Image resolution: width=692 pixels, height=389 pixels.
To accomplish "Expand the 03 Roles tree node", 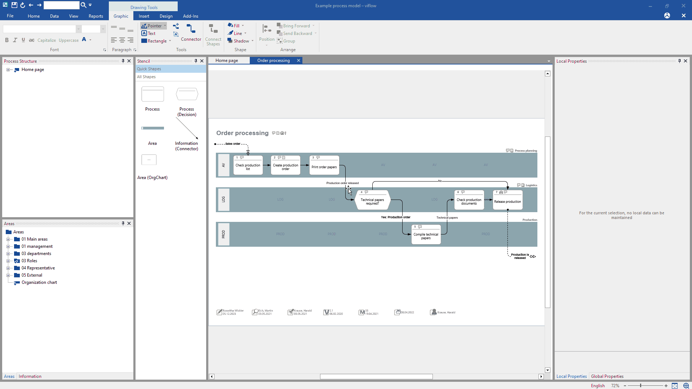I will pos(8,261).
